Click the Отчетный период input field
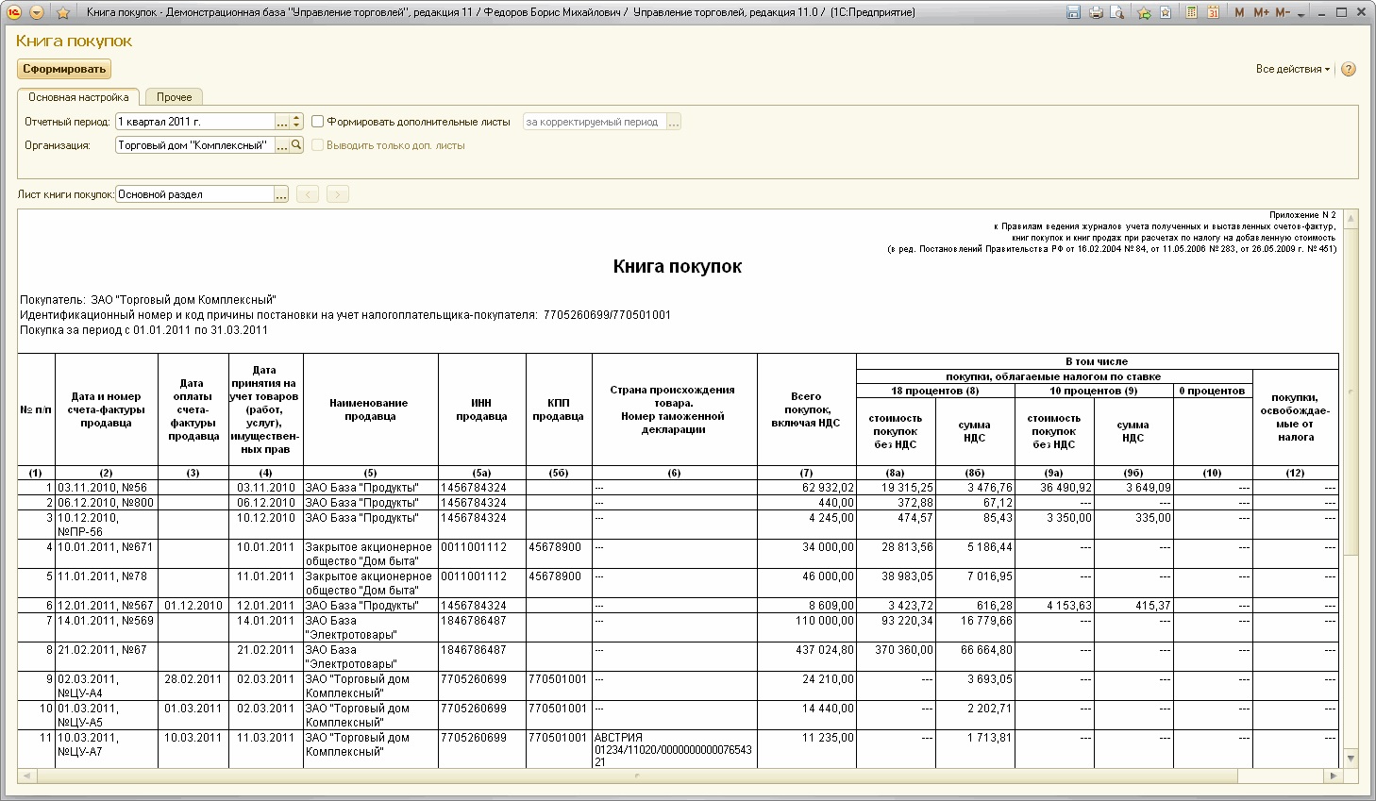The image size is (1376, 801). [x=195, y=122]
